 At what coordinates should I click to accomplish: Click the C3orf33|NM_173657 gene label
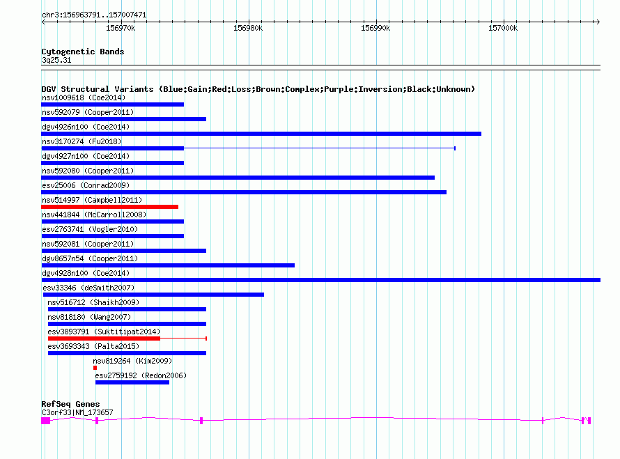[x=77, y=412]
